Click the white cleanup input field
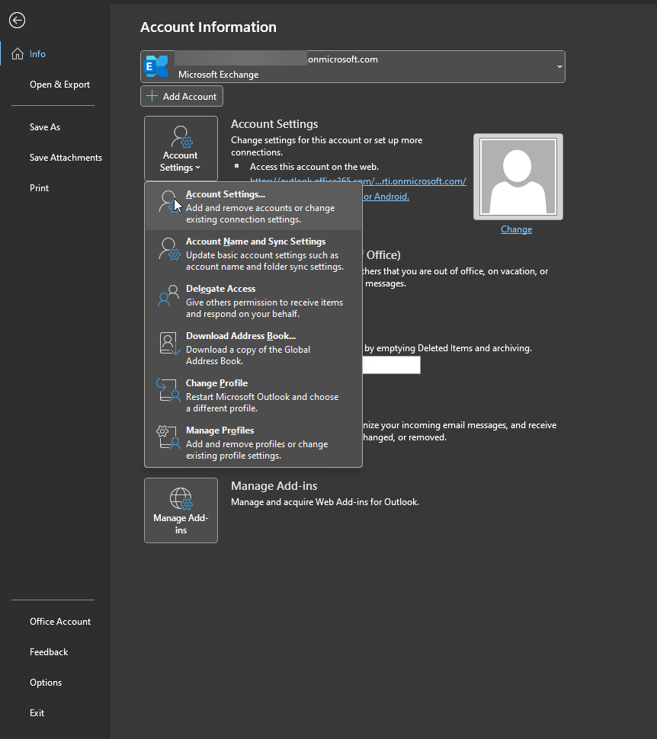The width and height of the screenshot is (657, 739). click(391, 365)
